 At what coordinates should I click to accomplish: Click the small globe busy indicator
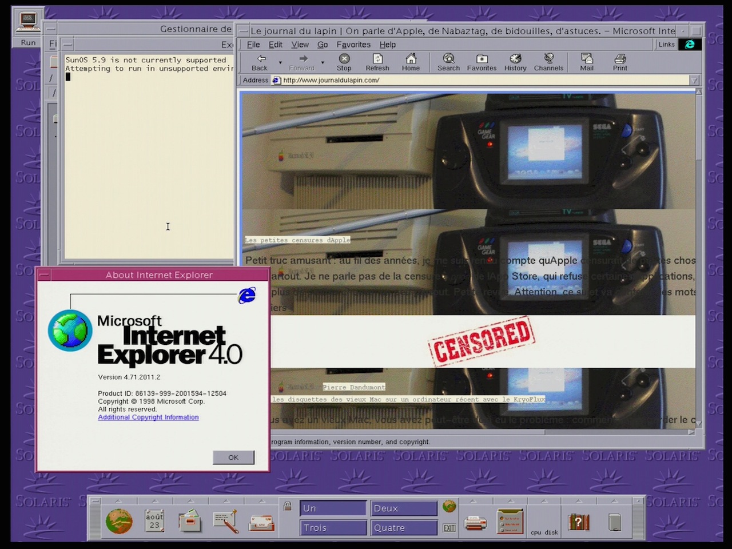point(449,506)
